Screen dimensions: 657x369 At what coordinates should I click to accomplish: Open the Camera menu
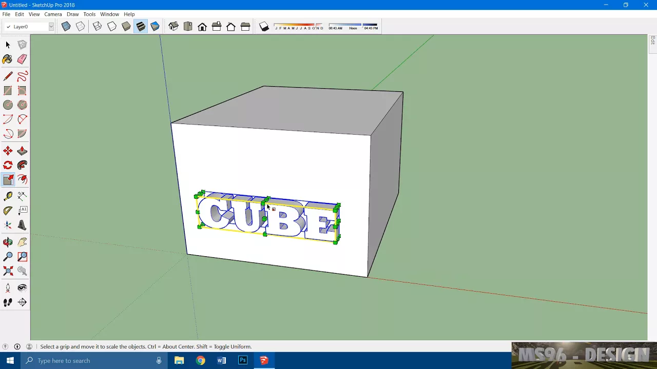(x=53, y=14)
